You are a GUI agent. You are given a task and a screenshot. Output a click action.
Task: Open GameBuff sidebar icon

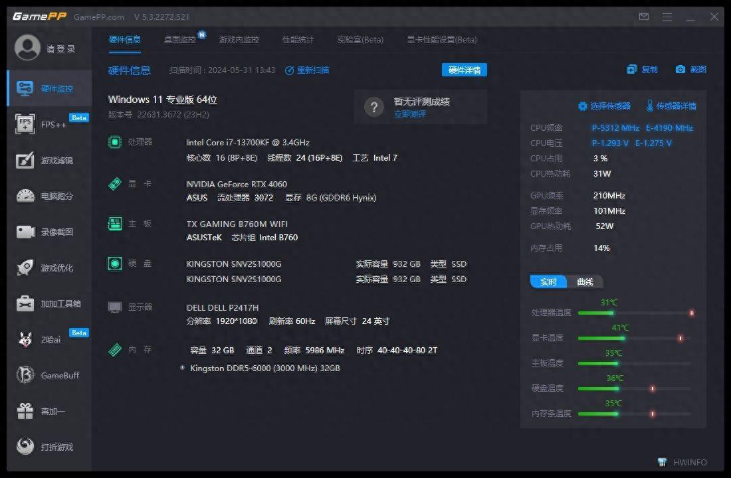pyautogui.click(x=25, y=375)
